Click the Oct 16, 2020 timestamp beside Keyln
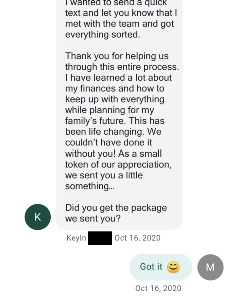The image size is (250, 301). (x=137, y=238)
